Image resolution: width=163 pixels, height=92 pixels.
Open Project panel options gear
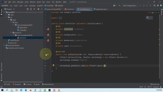point(38,9)
